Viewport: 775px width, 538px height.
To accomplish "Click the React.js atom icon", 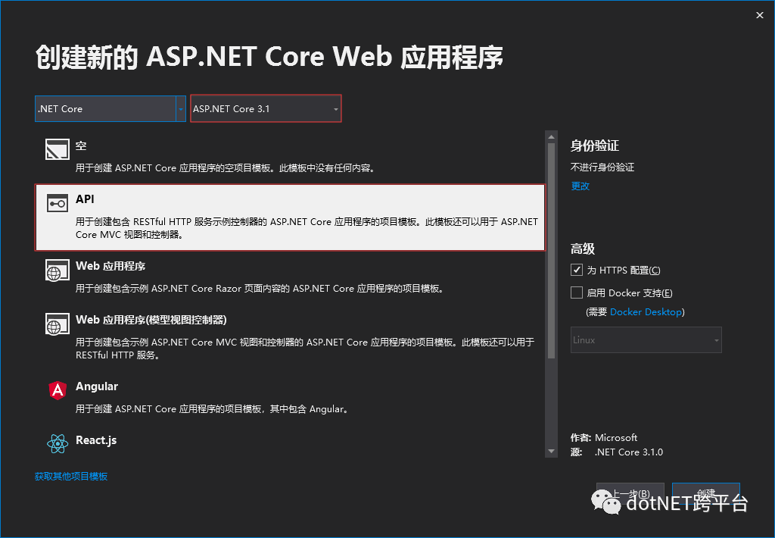I will (x=58, y=444).
